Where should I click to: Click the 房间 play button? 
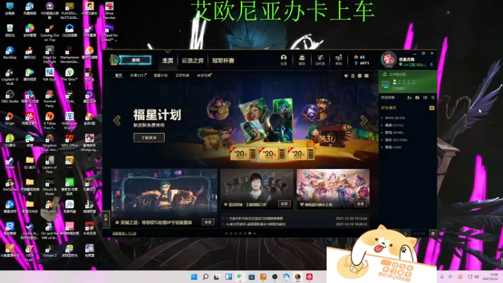(x=136, y=60)
